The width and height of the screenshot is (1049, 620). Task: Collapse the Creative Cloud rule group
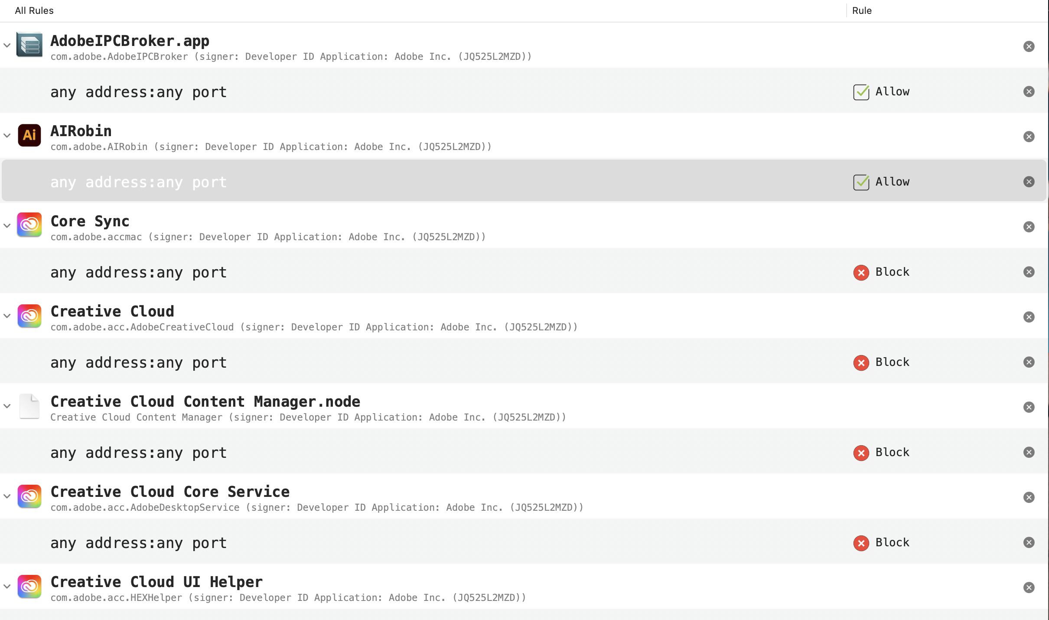pyautogui.click(x=7, y=316)
